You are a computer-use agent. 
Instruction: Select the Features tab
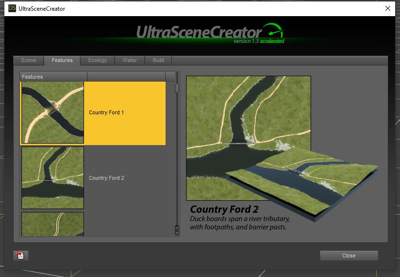62,61
